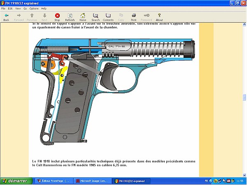247x185 pixels.
Task: Open the Help menu
Action: click(44, 9)
